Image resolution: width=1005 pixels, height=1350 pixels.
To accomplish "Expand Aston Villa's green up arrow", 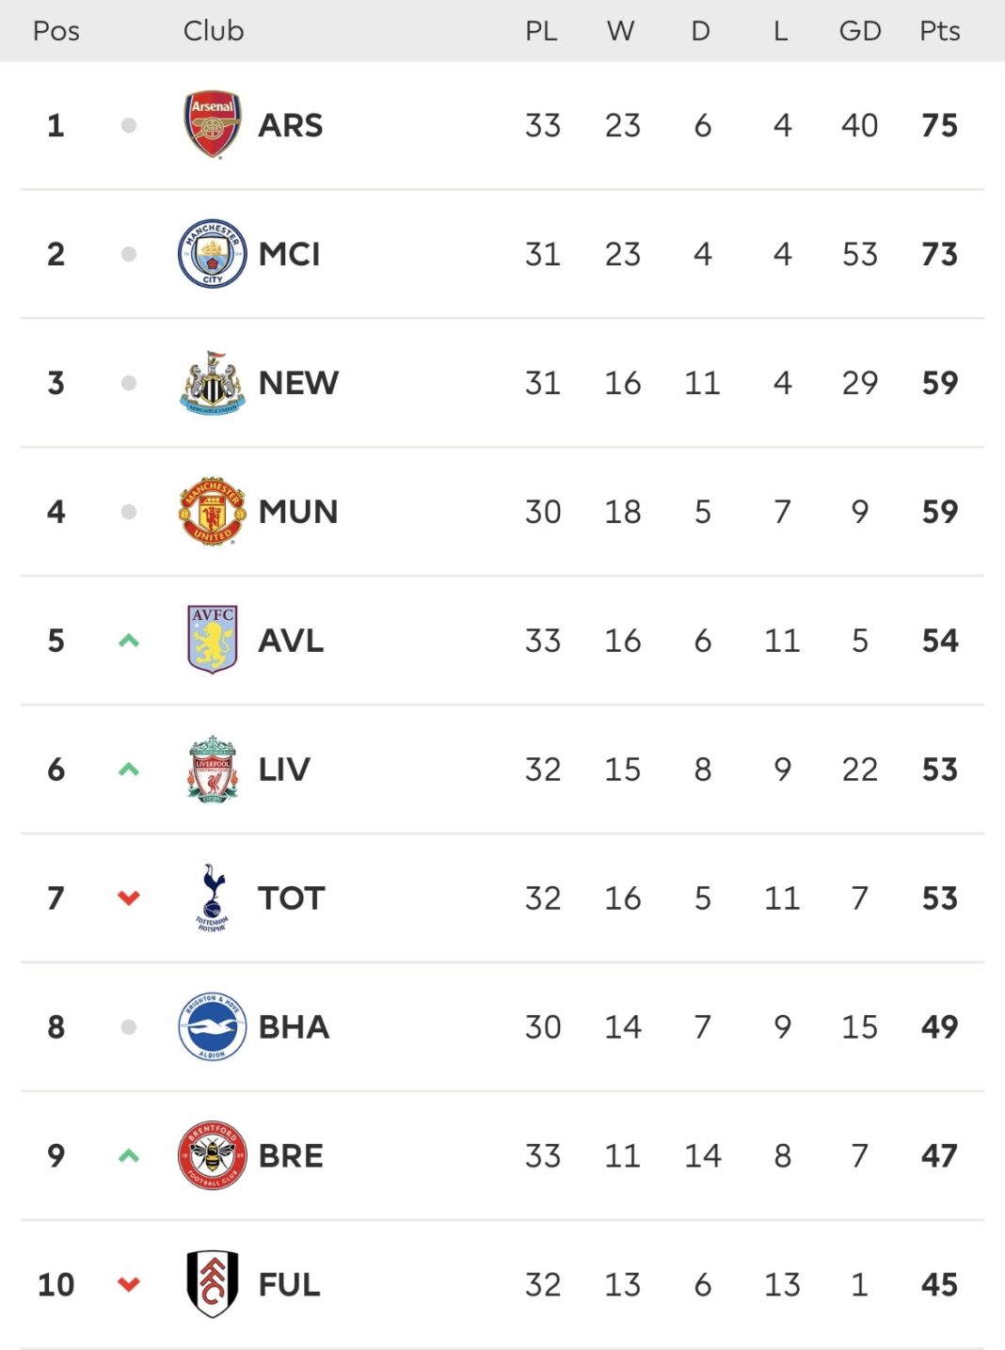I will click(x=129, y=641).
